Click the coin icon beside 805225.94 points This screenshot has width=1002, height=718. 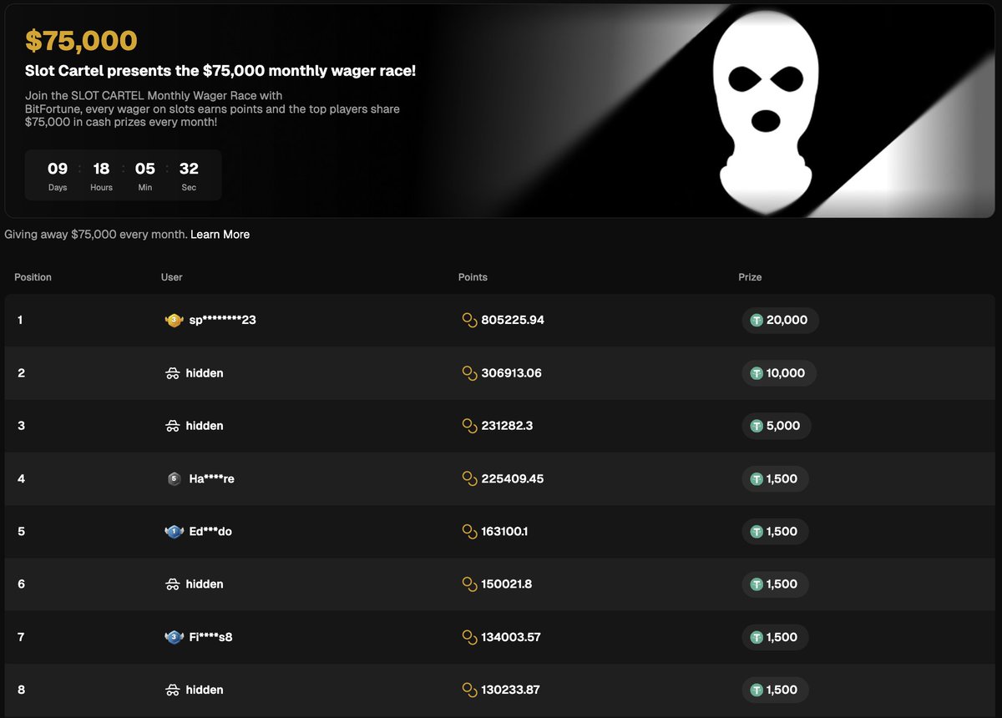point(469,320)
